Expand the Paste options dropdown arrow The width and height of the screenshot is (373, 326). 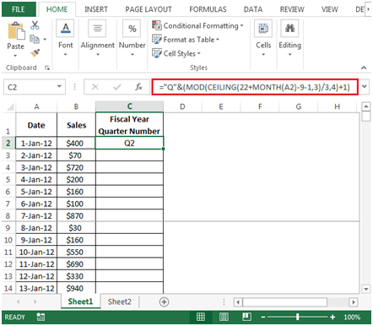point(15,56)
